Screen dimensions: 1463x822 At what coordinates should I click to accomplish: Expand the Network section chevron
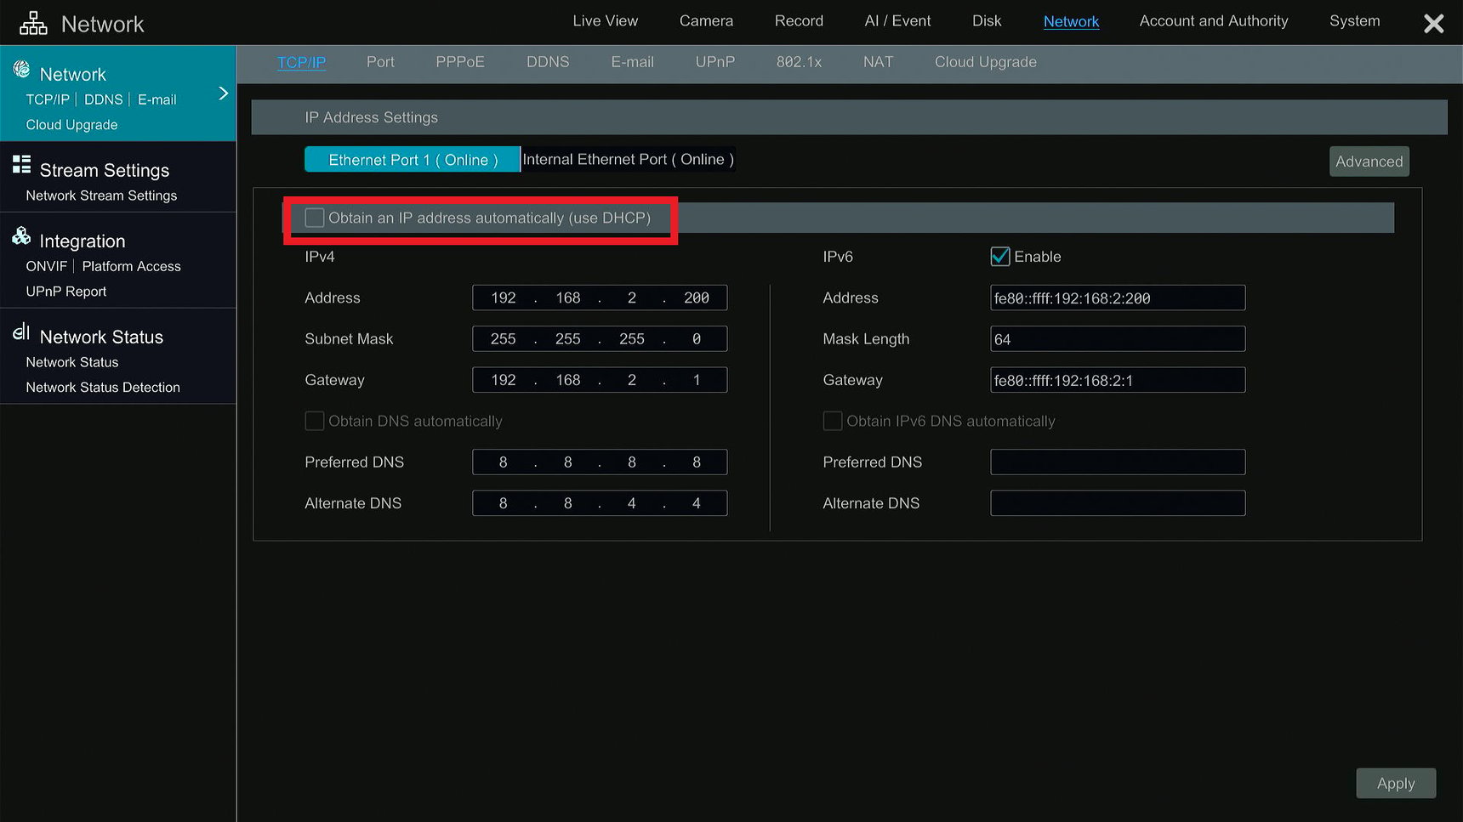point(224,93)
